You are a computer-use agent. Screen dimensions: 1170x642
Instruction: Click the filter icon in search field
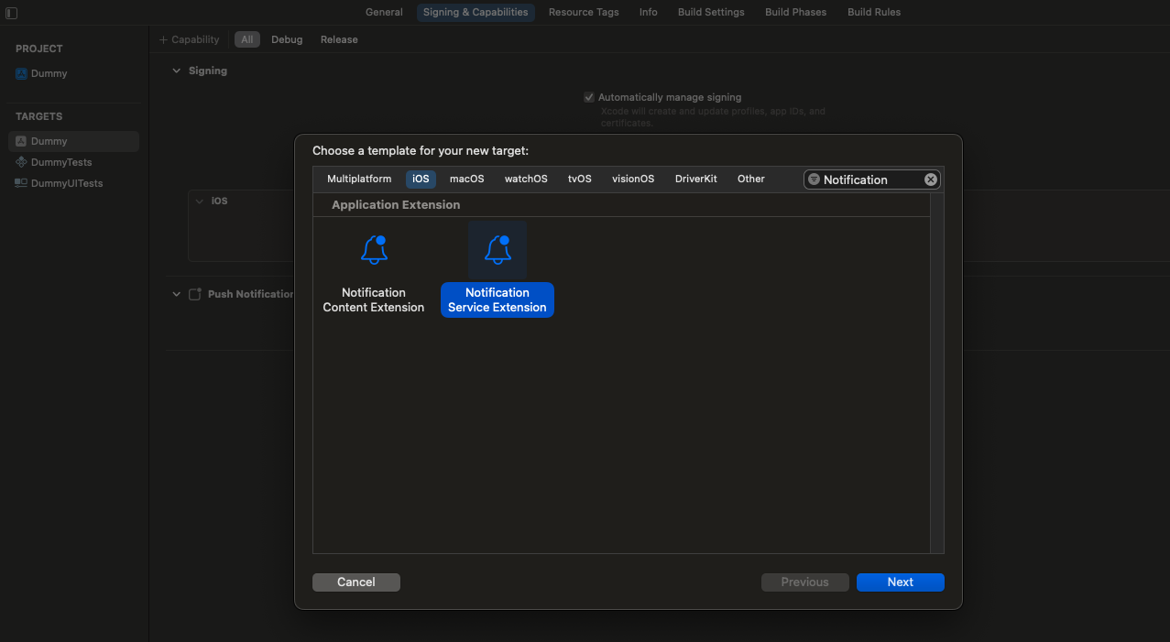[x=814, y=180]
